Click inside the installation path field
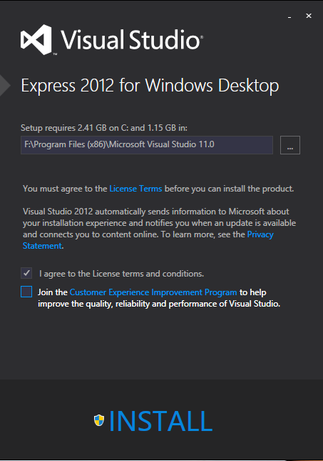323x461 pixels. pyautogui.click(x=147, y=145)
